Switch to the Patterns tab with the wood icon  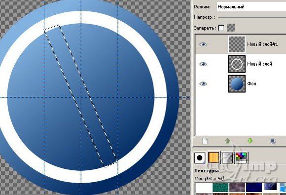point(213,157)
